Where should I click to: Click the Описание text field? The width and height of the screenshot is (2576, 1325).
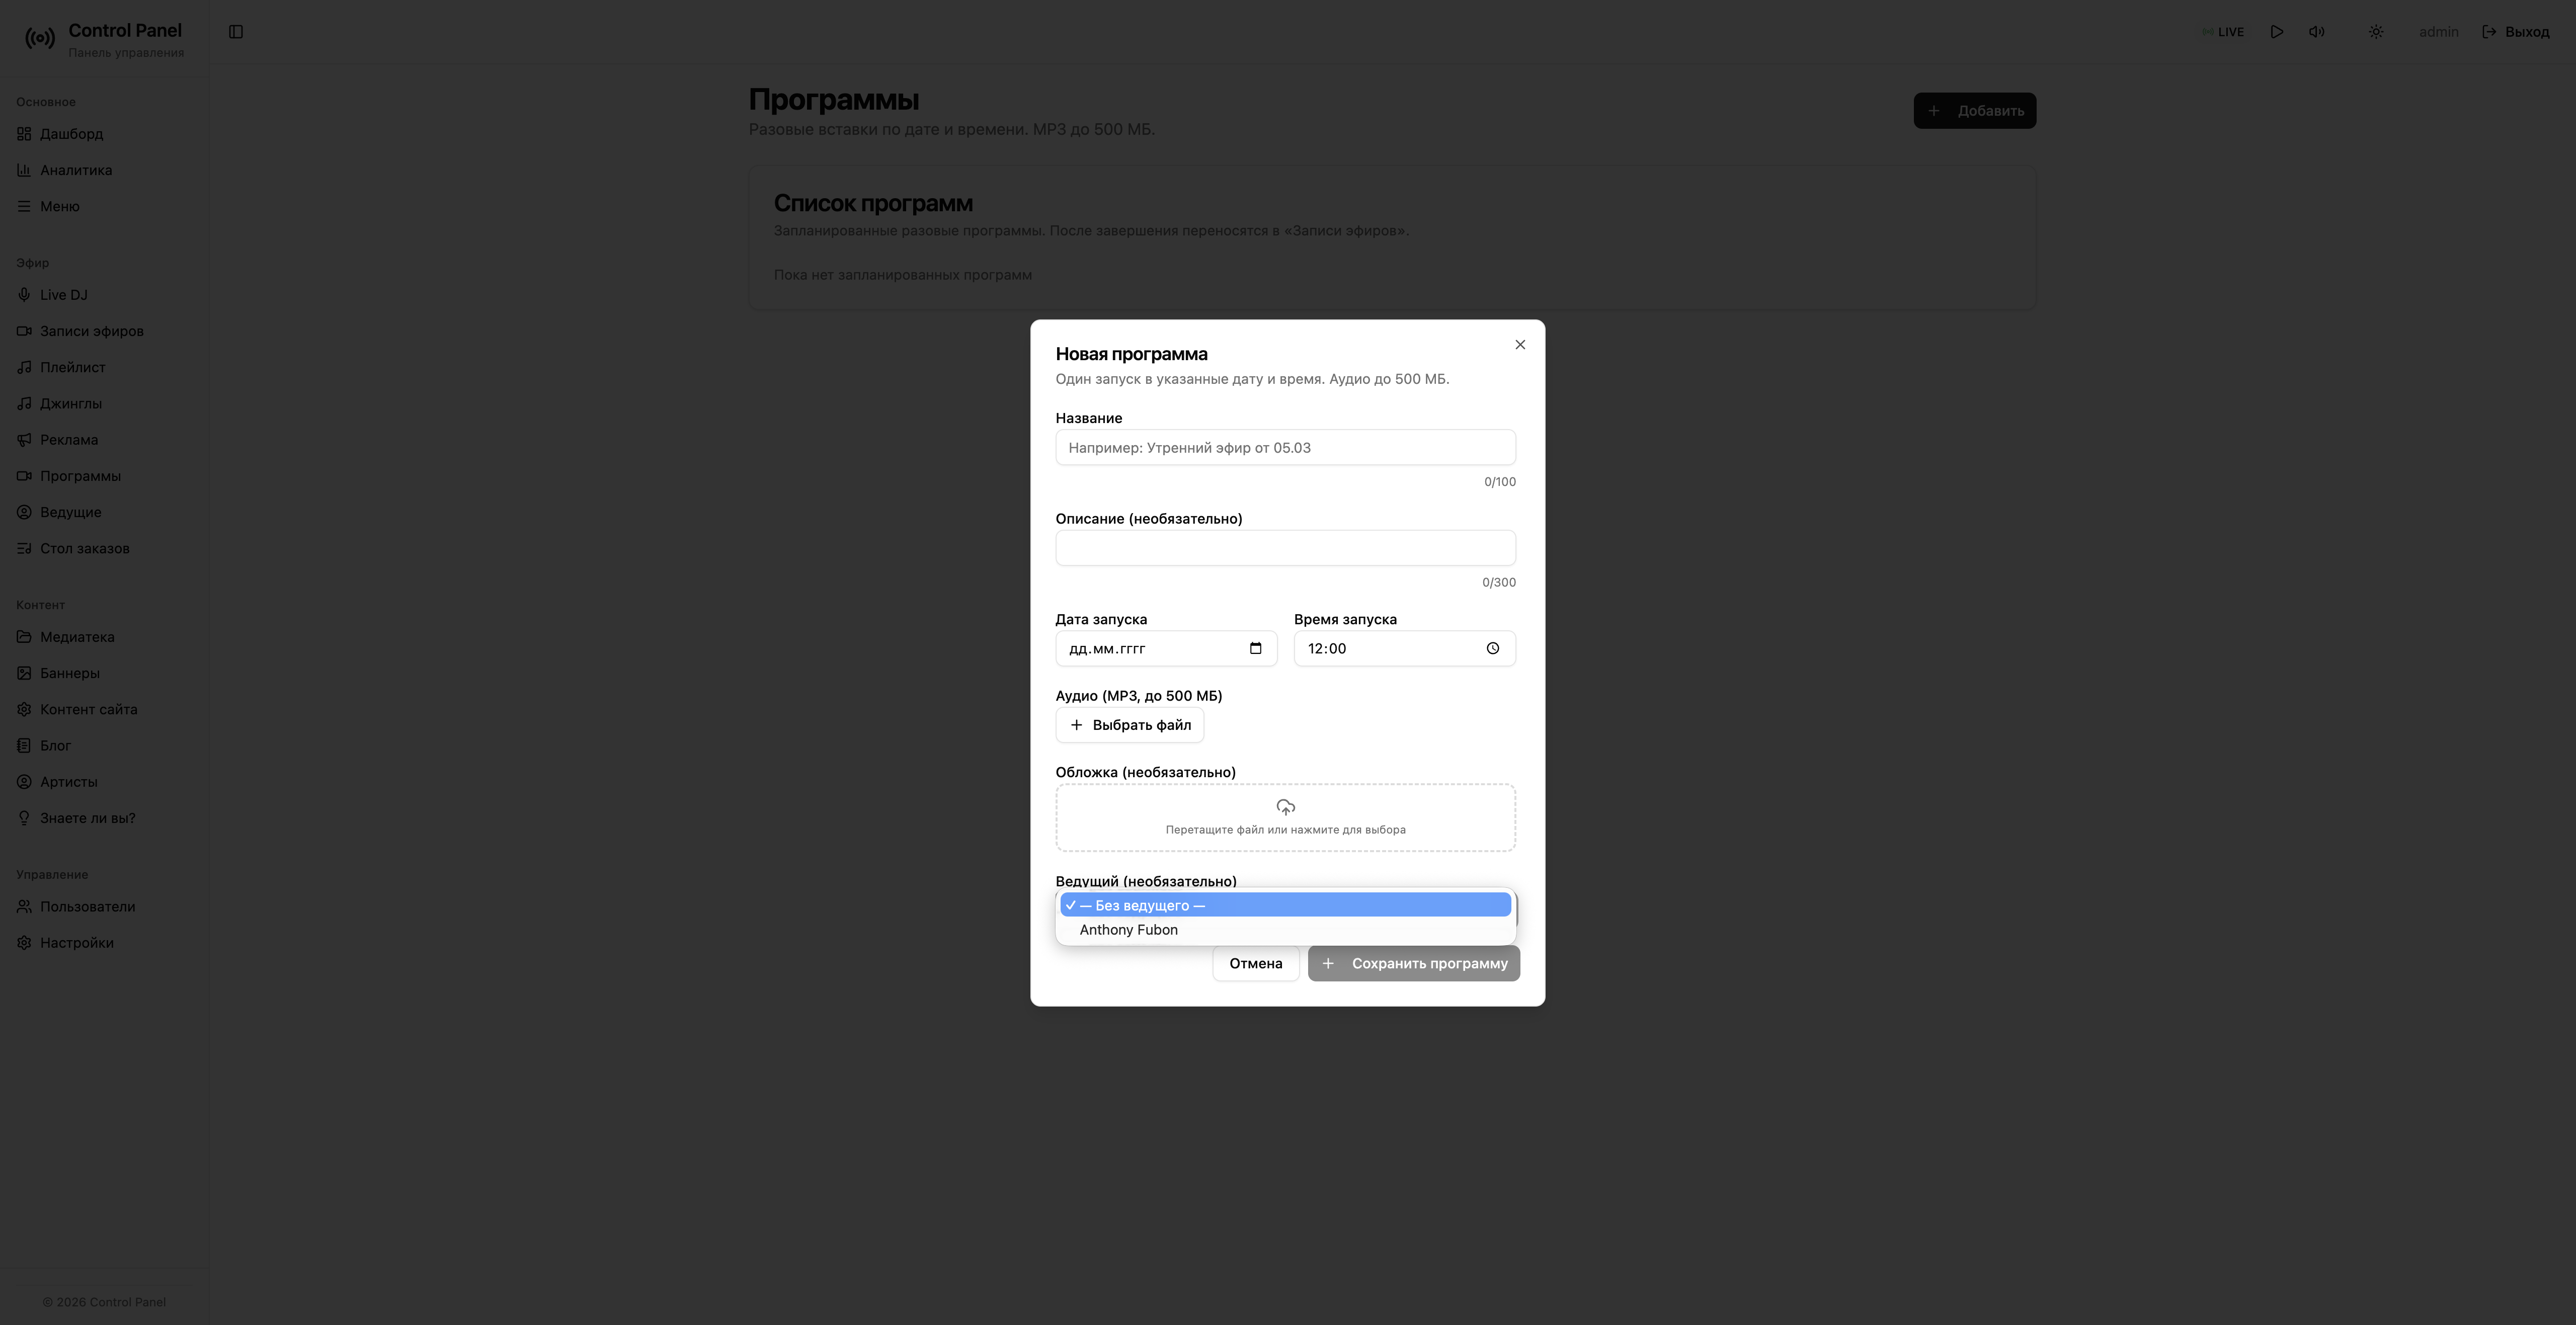point(1285,548)
